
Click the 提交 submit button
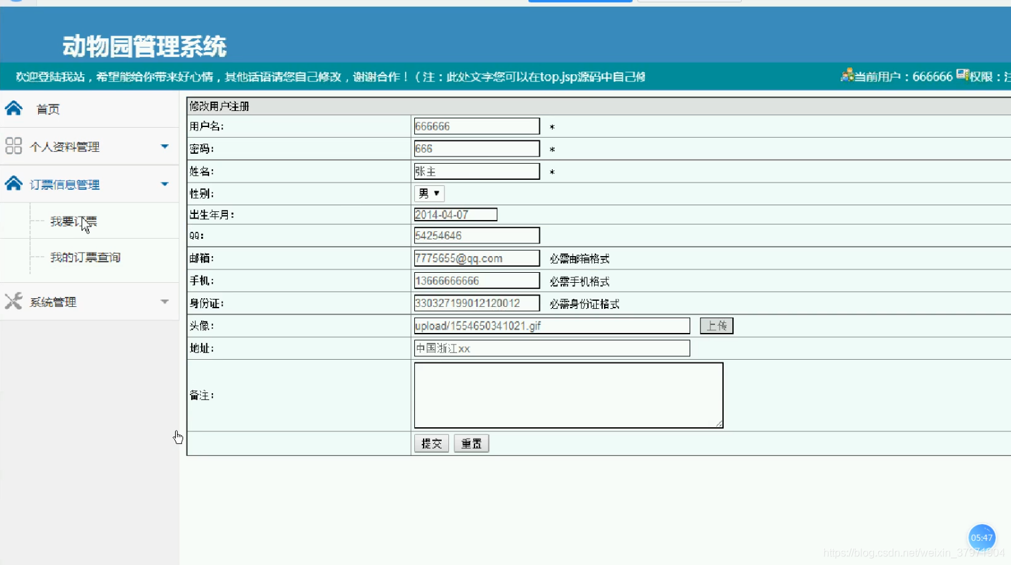pyautogui.click(x=432, y=443)
